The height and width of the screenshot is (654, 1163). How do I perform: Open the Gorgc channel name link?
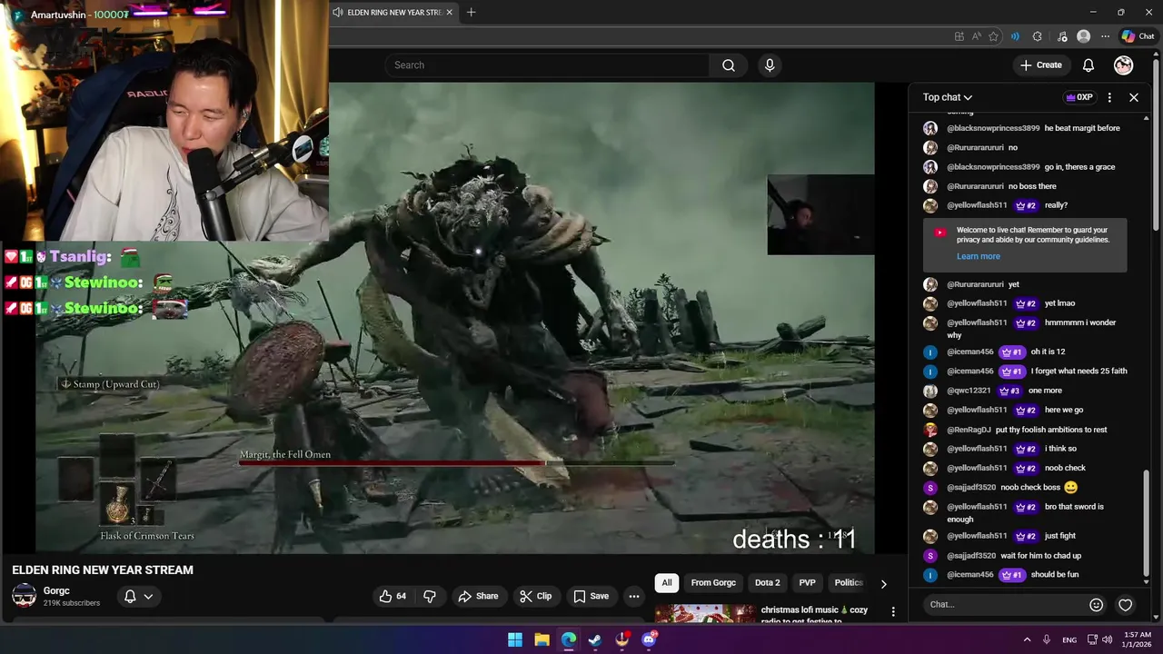coord(56,590)
